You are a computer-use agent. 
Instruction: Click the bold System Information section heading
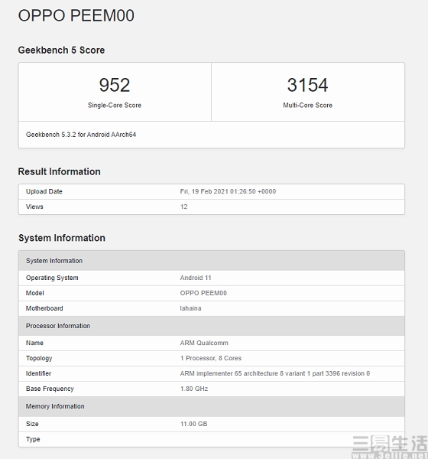tap(62, 238)
